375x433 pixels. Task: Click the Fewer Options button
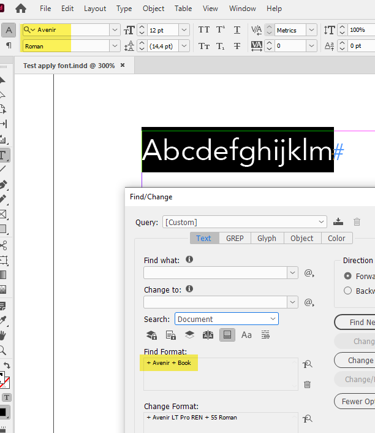tap(355, 401)
